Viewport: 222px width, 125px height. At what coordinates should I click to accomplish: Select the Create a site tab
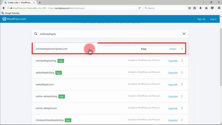[x=19, y=2]
